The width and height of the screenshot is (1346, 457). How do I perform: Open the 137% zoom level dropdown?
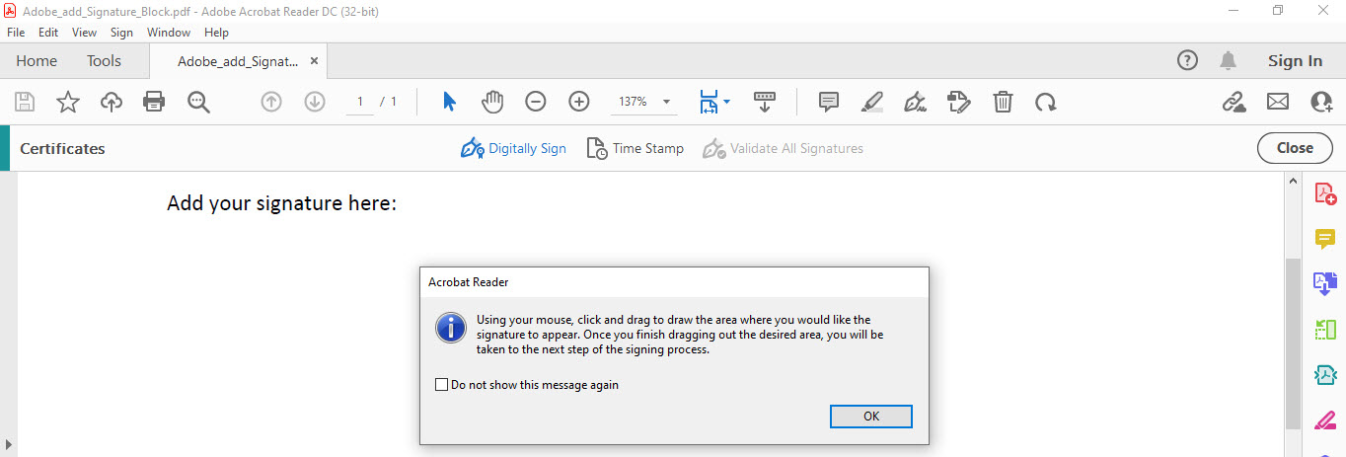pyautogui.click(x=667, y=102)
